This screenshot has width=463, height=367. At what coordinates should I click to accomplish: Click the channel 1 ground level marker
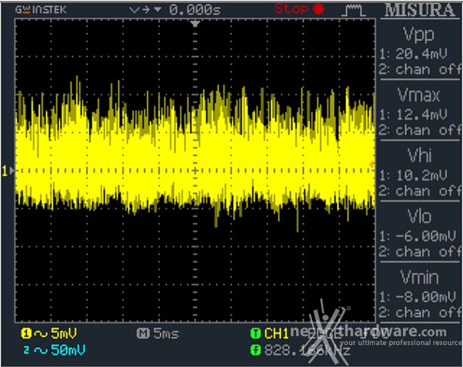coord(8,171)
